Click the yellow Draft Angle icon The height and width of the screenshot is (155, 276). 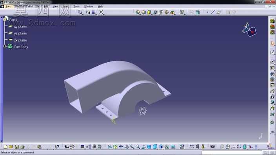[149, 12]
